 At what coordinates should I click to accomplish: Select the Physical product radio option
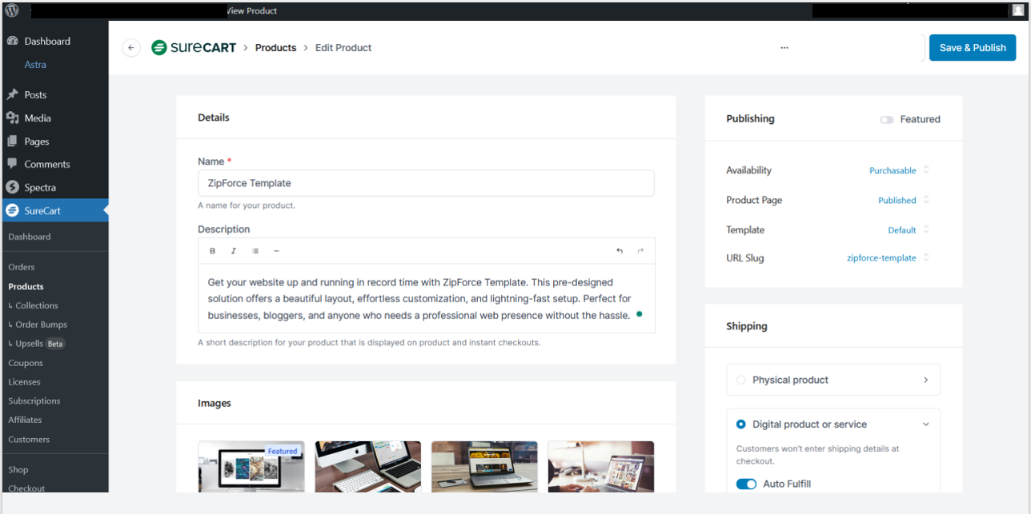click(740, 380)
